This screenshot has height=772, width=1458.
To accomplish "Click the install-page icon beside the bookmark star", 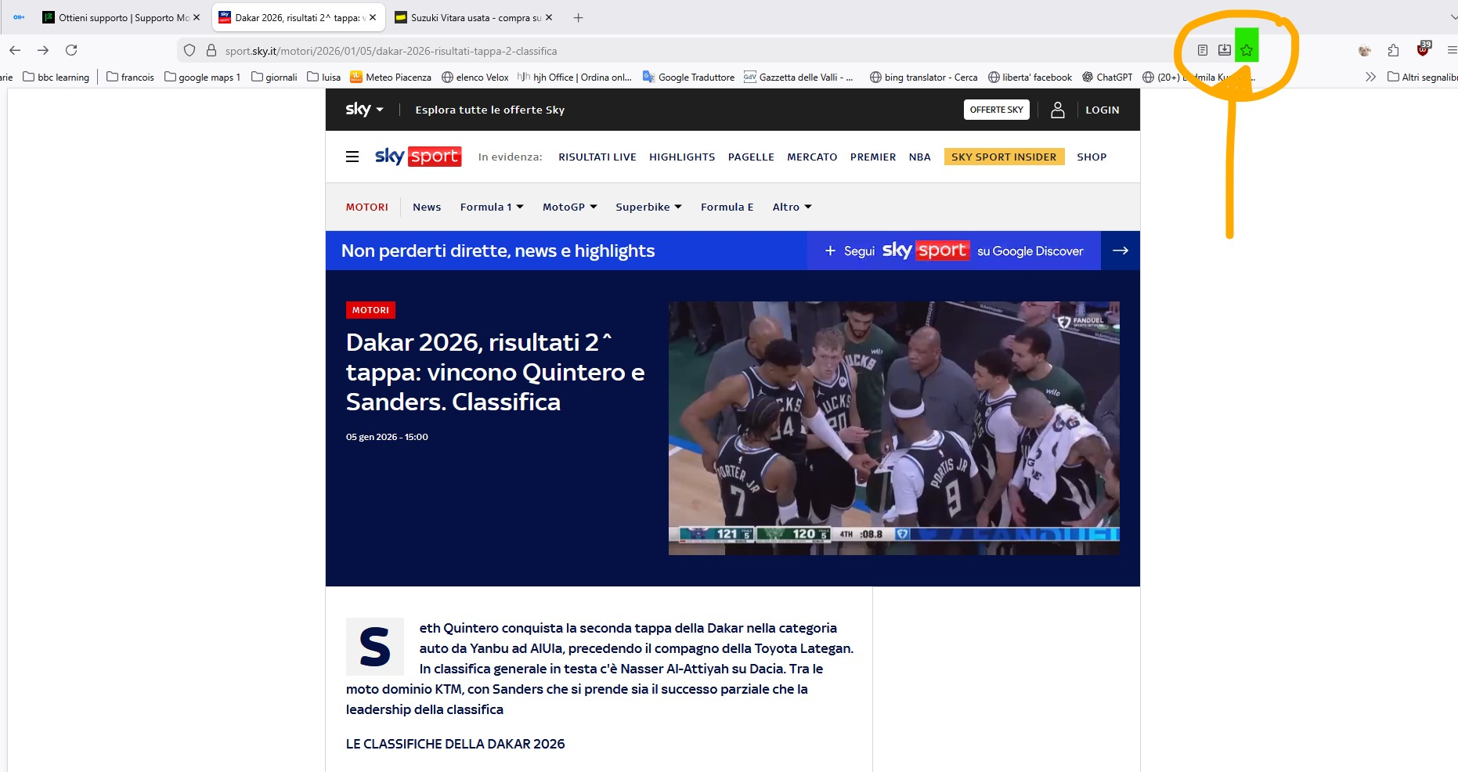I will point(1225,51).
